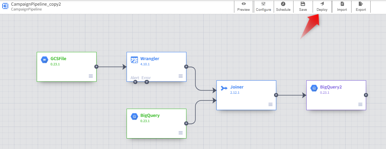Click the Wrangler Error port
This screenshot has width=386, height=149.
(x=147, y=82)
